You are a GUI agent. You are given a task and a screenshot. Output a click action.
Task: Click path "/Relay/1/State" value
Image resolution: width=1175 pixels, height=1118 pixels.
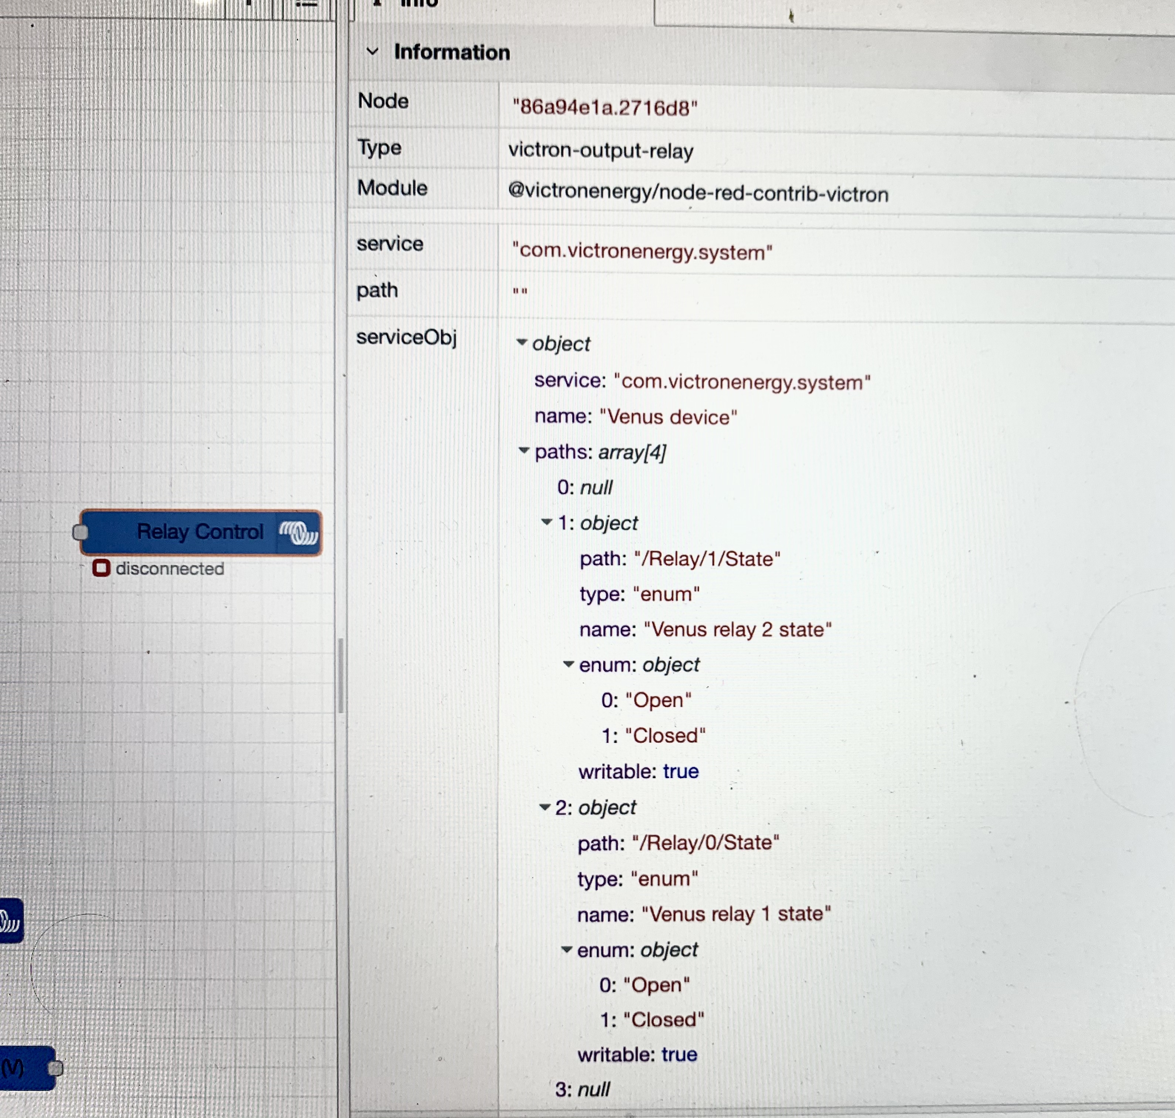click(707, 558)
